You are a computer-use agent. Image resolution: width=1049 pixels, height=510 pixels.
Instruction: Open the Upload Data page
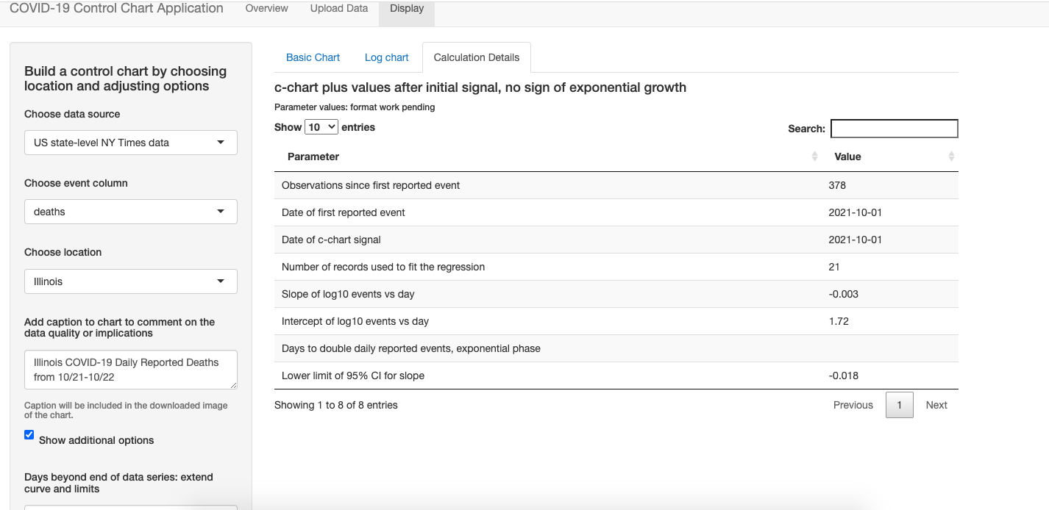pyautogui.click(x=338, y=9)
